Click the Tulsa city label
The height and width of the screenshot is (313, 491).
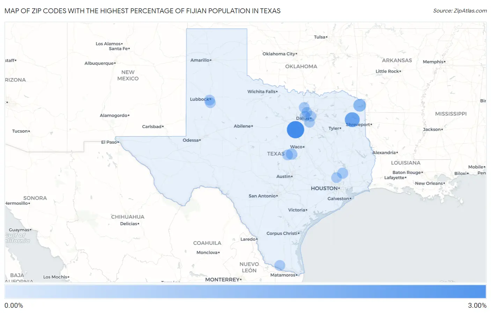(x=320, y=37)
